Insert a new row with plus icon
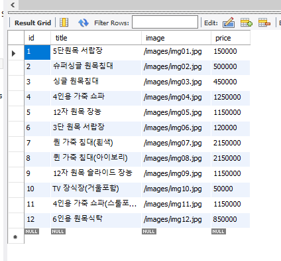This screenshot has width=281, height=261. click(x=247, y=23)
